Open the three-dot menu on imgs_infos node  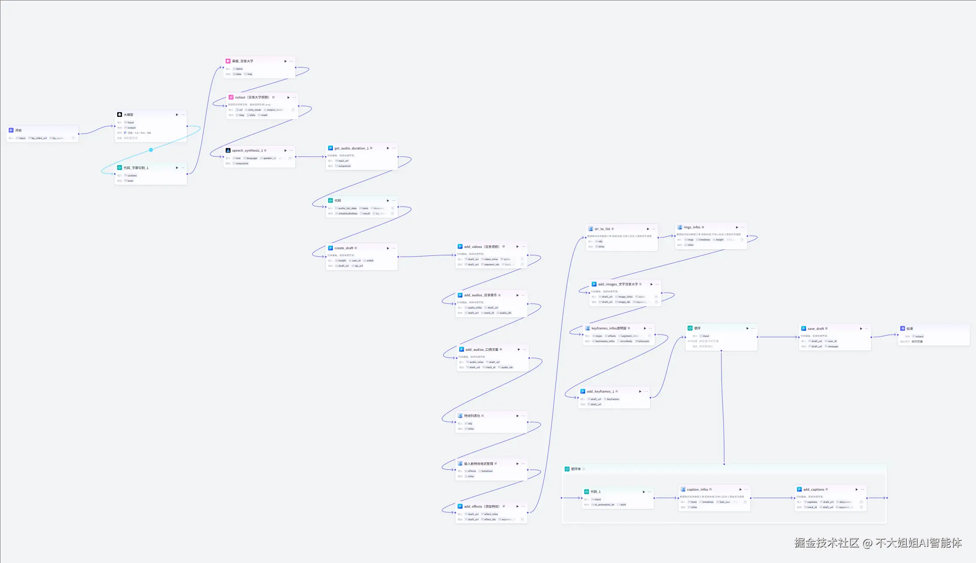point(743,227)
